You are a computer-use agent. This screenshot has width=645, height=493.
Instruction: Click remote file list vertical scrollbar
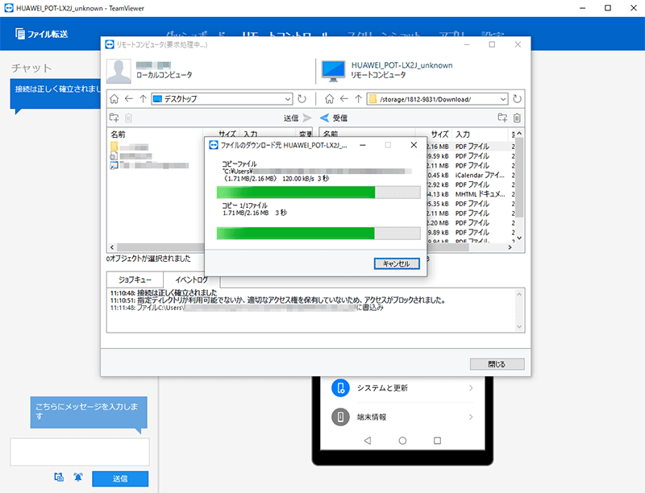point(519,176)
